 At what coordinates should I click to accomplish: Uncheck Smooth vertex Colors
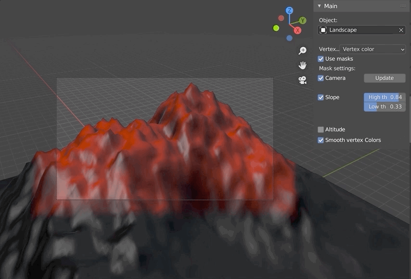(x=321, y=140)
